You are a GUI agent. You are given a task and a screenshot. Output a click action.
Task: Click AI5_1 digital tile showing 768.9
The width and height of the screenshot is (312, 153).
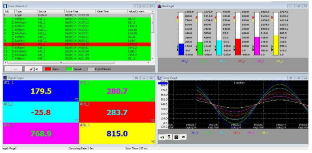41,133
